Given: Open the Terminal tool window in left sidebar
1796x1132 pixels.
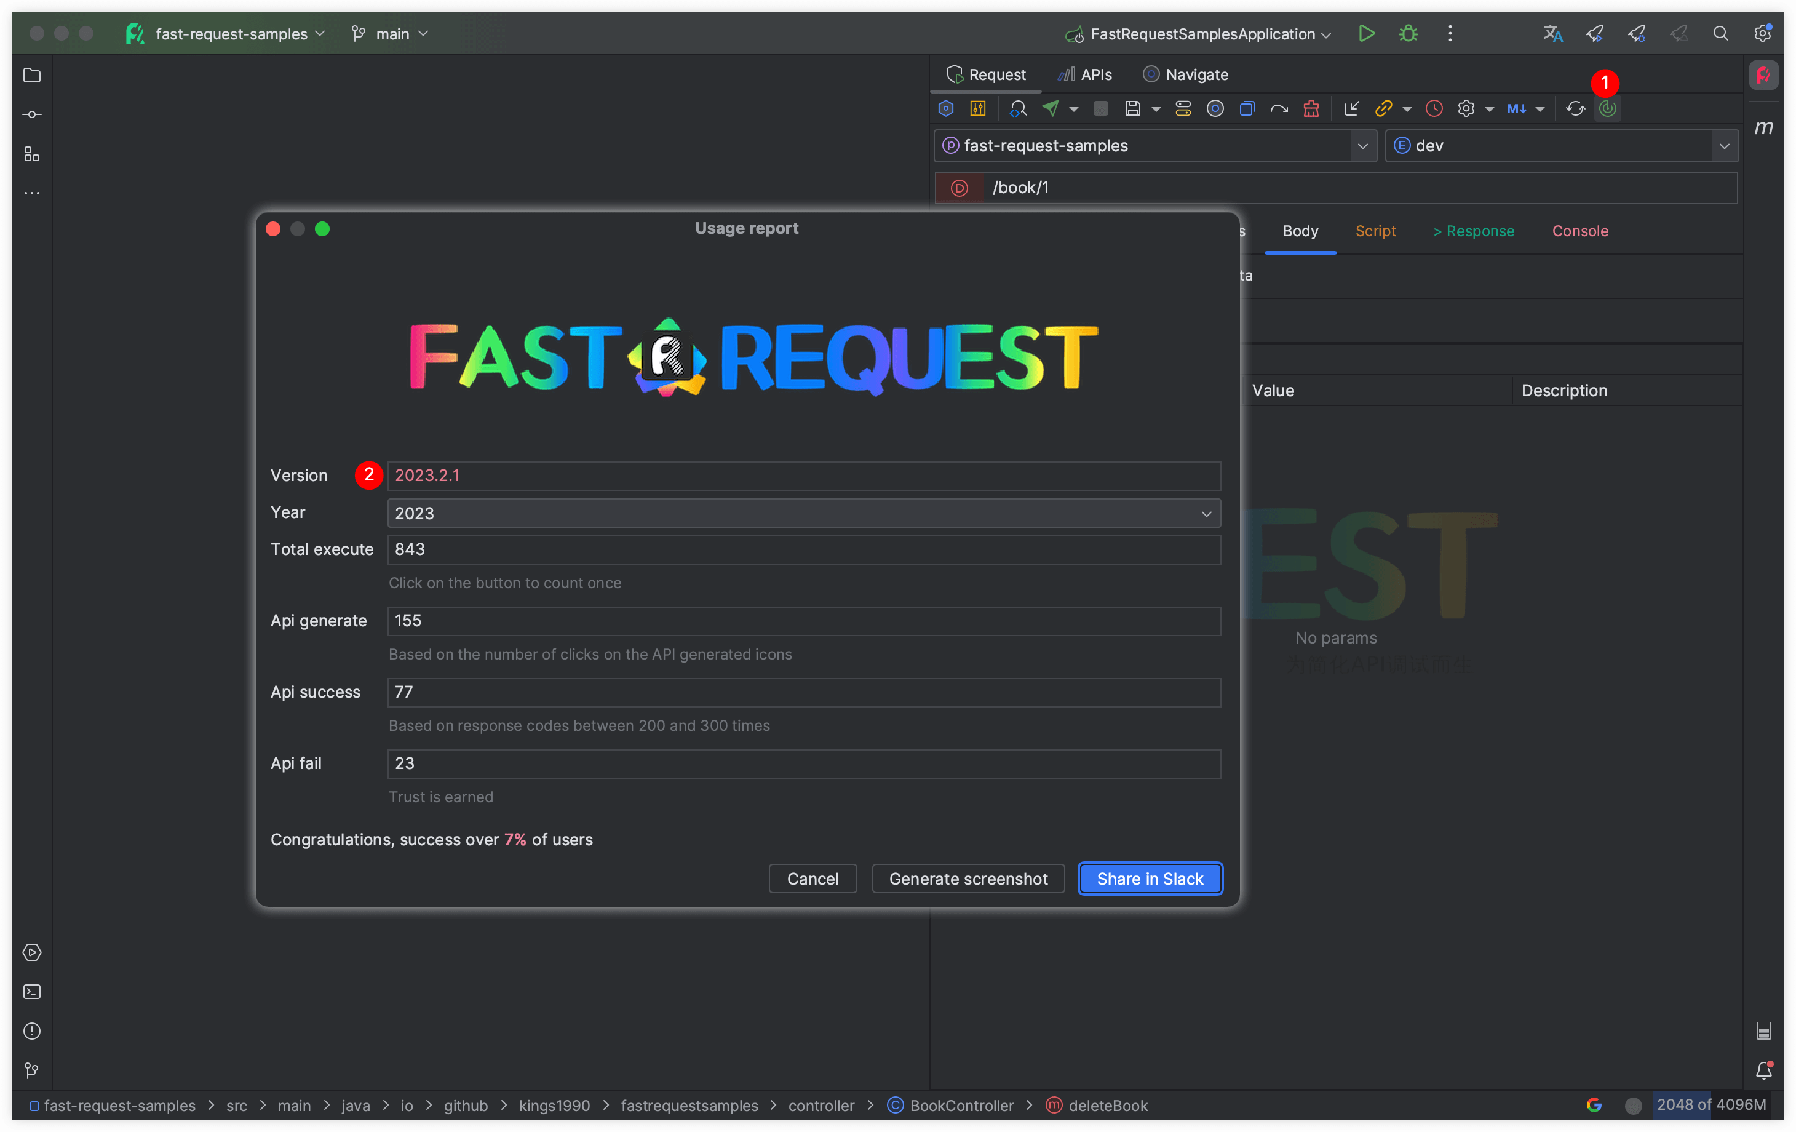Looking at the screenshot, I should pyautogui.click(x=32, y=992).
